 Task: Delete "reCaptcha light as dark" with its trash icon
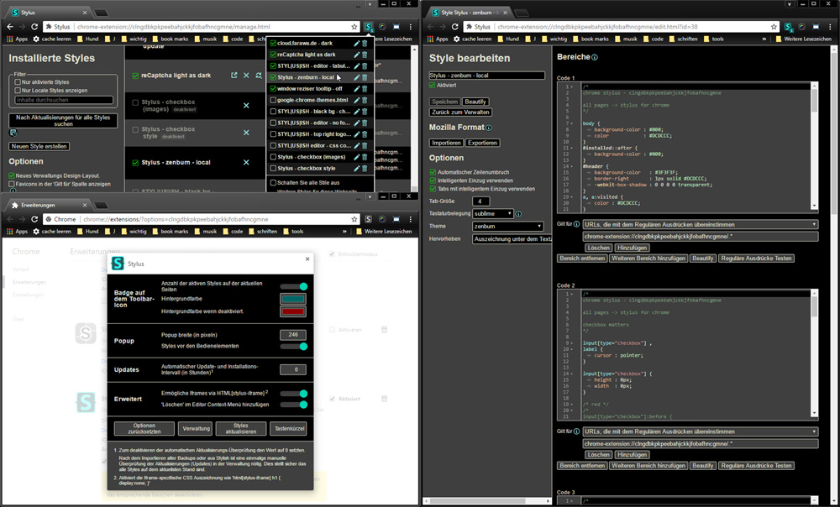[x=364, y=55]
